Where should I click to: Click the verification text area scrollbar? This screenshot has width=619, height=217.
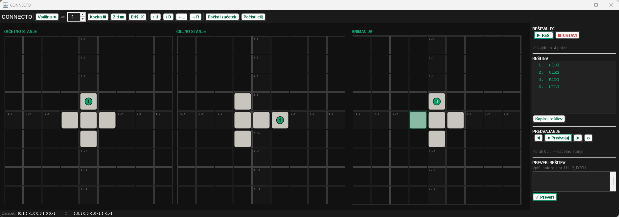pos(613,181)
